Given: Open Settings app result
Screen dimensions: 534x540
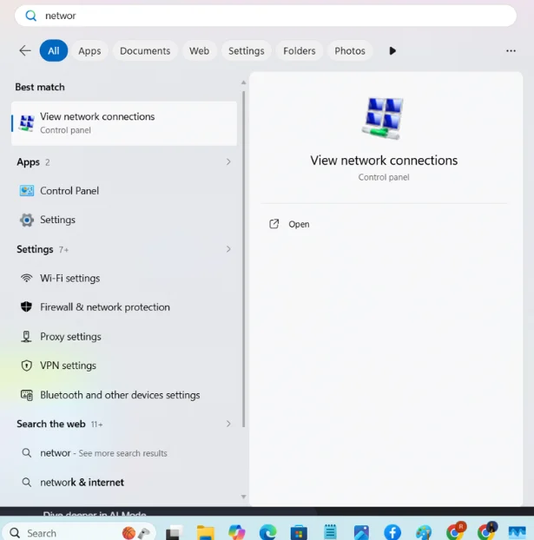Looking at the screenshot, I should [124, 220].
